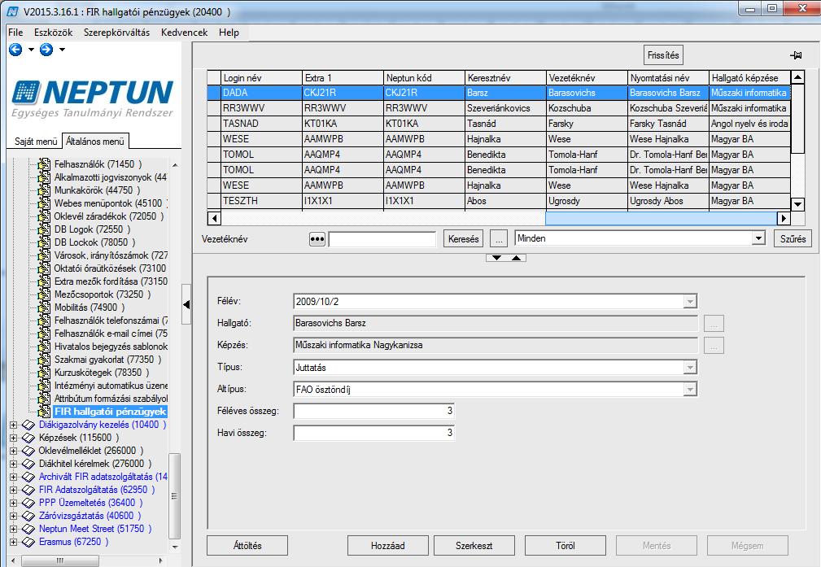The image size is (821, 567).
Task: Click the DB Lockok (78050) item icon
Action: 45,242
